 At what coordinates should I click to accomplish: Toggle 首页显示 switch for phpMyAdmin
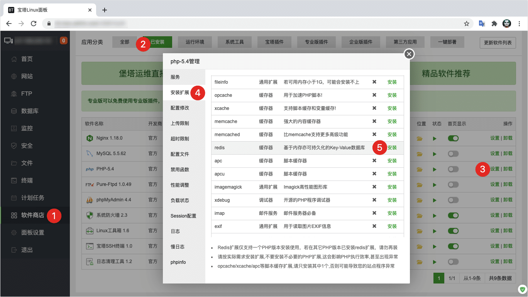(x=453, y=200)
